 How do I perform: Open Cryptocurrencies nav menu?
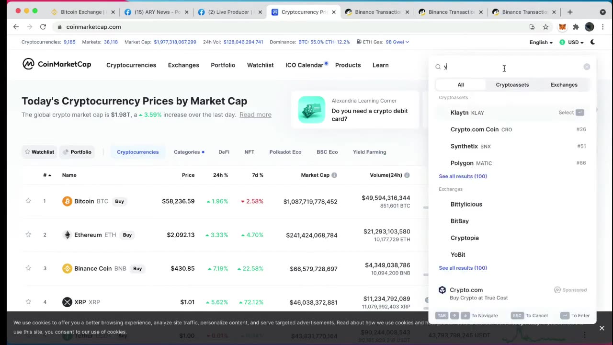(x=131, y=65)
